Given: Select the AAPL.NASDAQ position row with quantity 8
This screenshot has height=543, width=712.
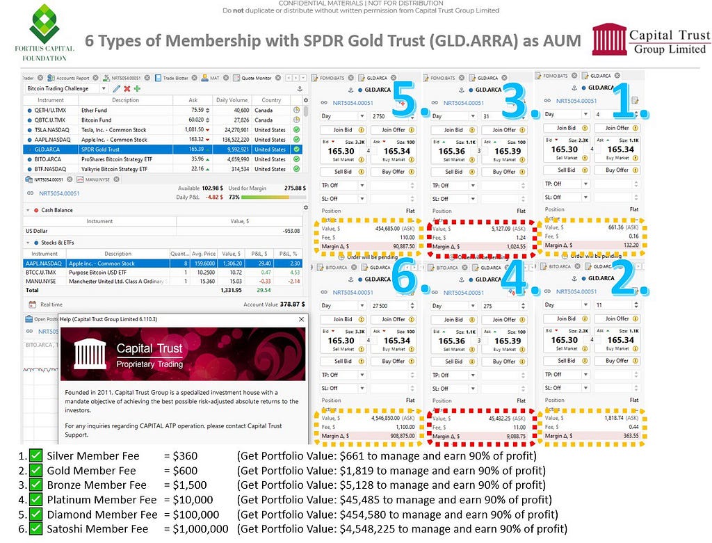Looking at the screenshot, I should click(x=163, y=264).
